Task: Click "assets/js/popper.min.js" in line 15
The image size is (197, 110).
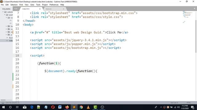Action: 74,44
